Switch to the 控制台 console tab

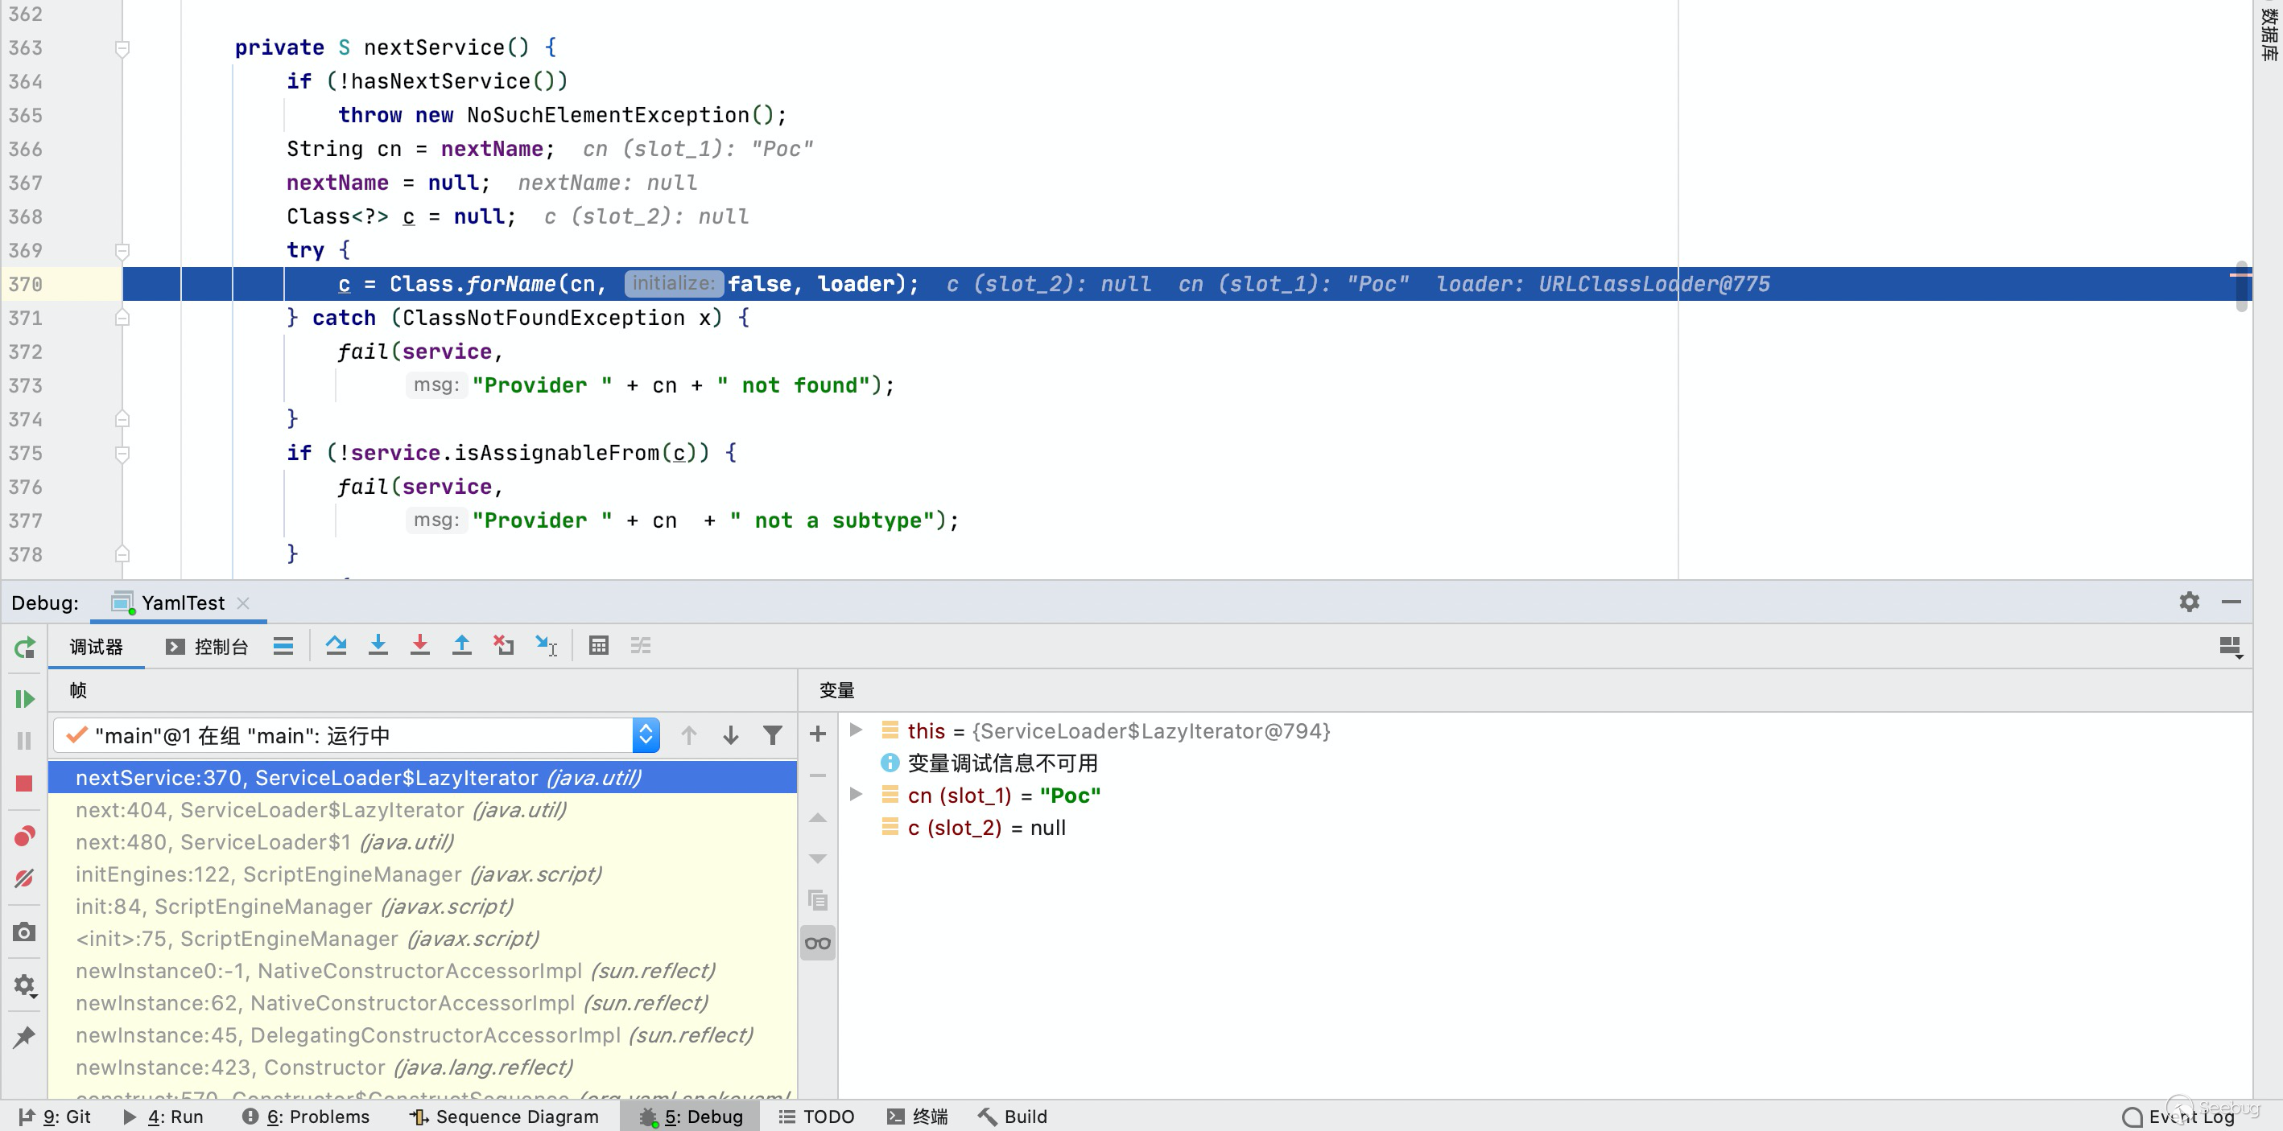point(208,647)
